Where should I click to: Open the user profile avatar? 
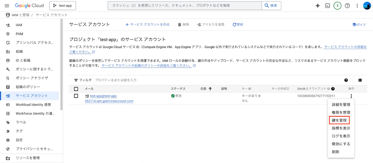(x=367, y=6)
